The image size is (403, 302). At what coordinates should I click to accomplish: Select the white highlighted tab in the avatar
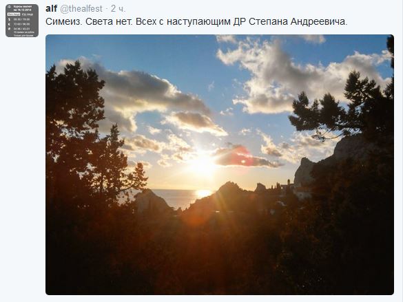pos(14,14)
